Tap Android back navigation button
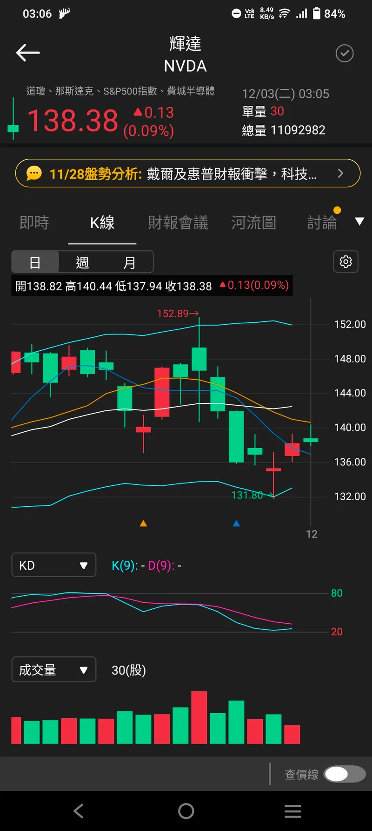The height and width of the screenshot is (831, 372). coord(79,811)
